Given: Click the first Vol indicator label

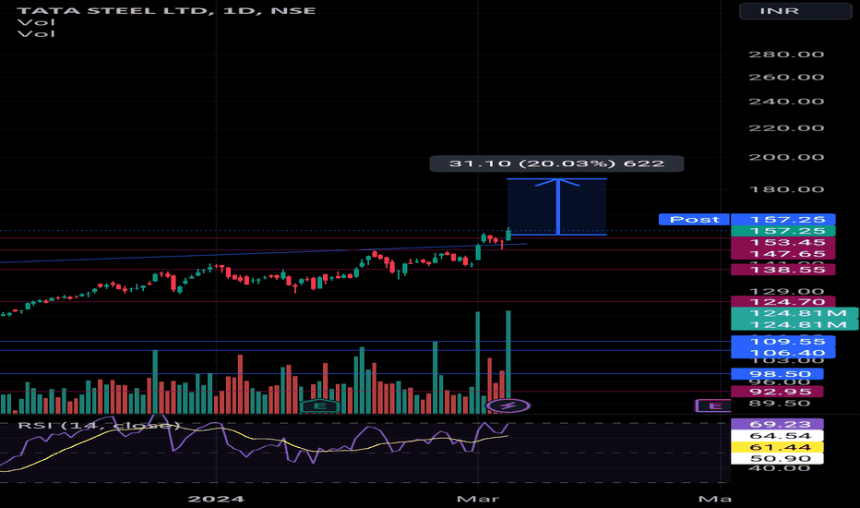Looking at the screenshot, I should click(x=36, y=22).
